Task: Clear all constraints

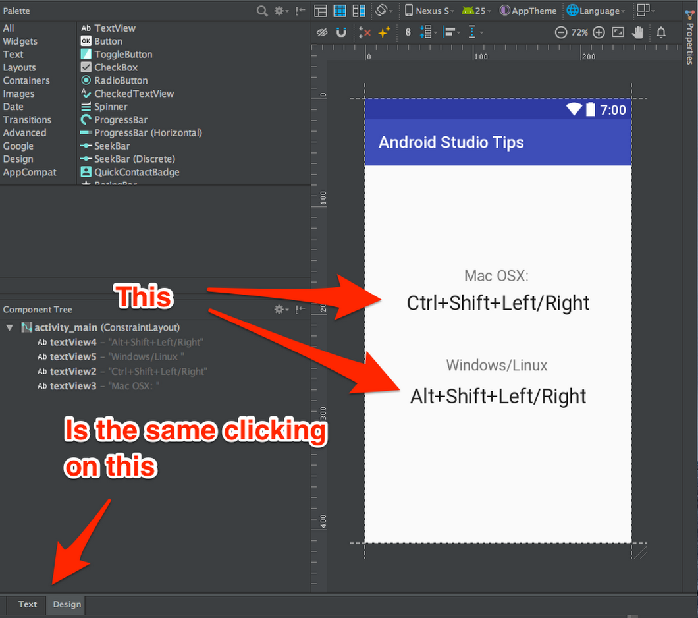Action: (365, 32)
